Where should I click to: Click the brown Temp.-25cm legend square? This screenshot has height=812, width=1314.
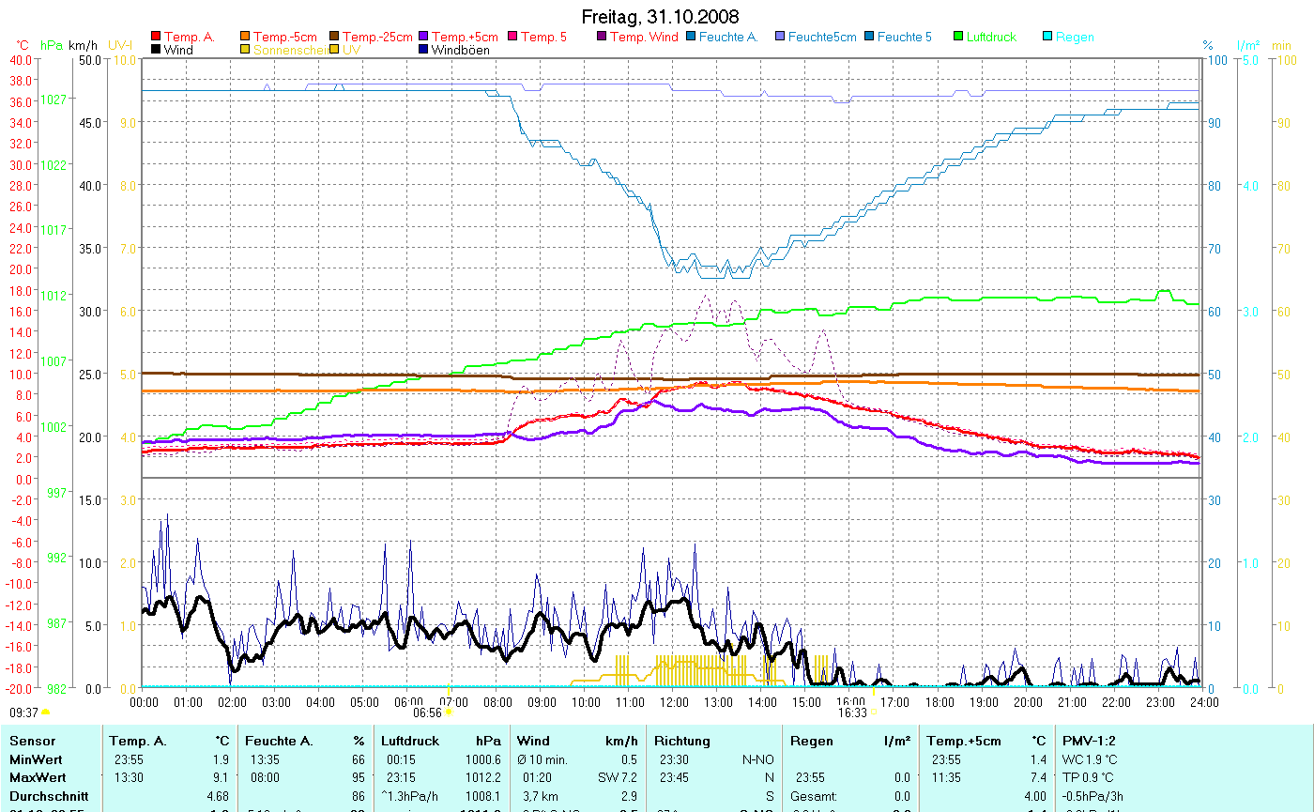[335, 38]
